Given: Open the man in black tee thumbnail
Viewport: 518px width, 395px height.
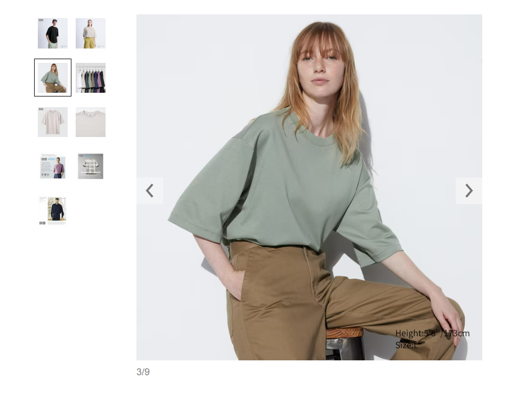Looking at the screenshot, I should (x=53, y=34).
